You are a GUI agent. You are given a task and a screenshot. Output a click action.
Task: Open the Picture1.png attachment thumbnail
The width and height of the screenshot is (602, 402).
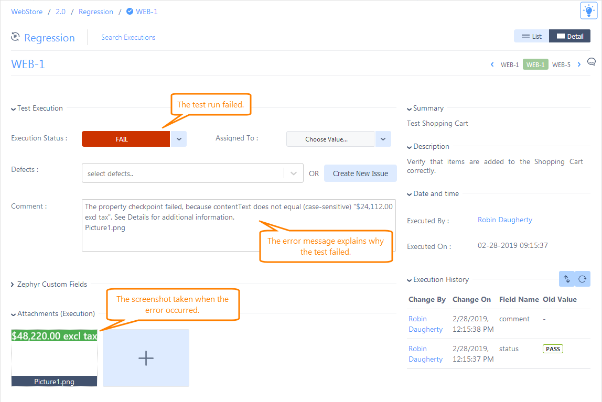tap(54, 357)
